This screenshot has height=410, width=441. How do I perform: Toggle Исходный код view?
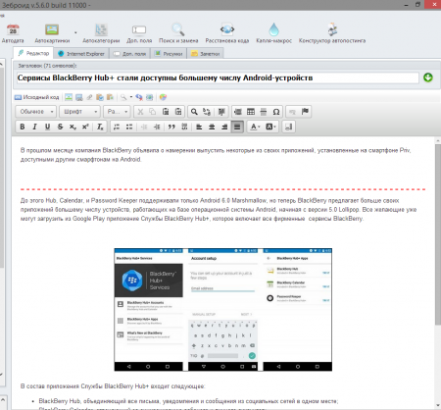[x=37, y=97]
